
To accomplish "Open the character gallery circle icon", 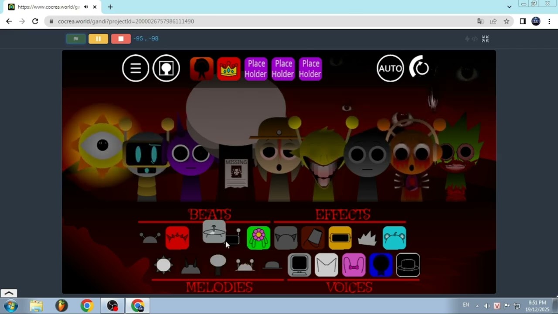I will (x=166, y=68).
